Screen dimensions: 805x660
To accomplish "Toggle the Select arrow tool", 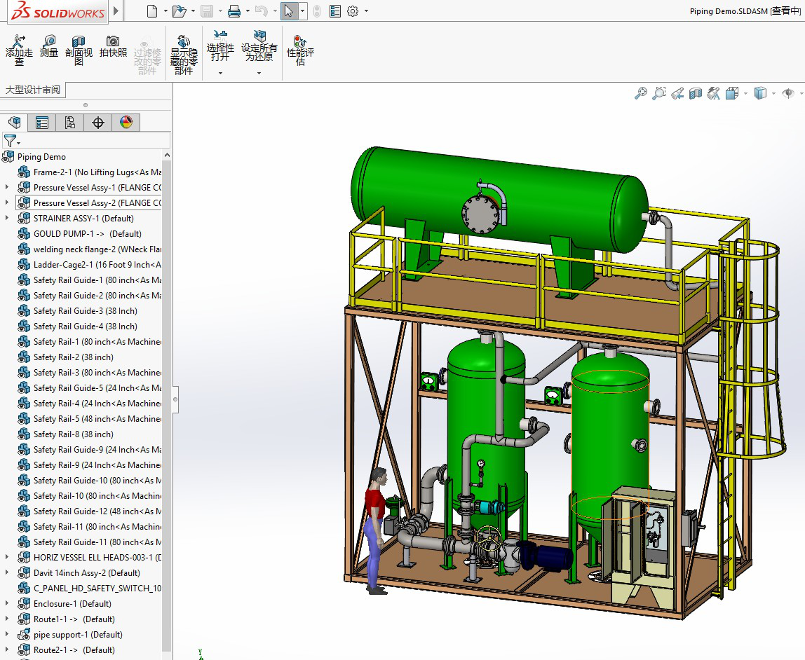I will click(x=288, y=11).
